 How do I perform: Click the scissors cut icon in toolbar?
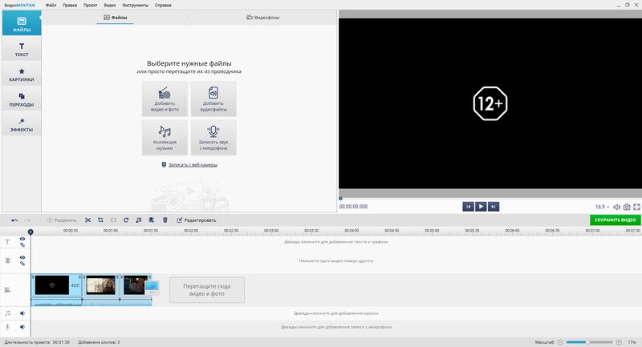click(88, 220)
